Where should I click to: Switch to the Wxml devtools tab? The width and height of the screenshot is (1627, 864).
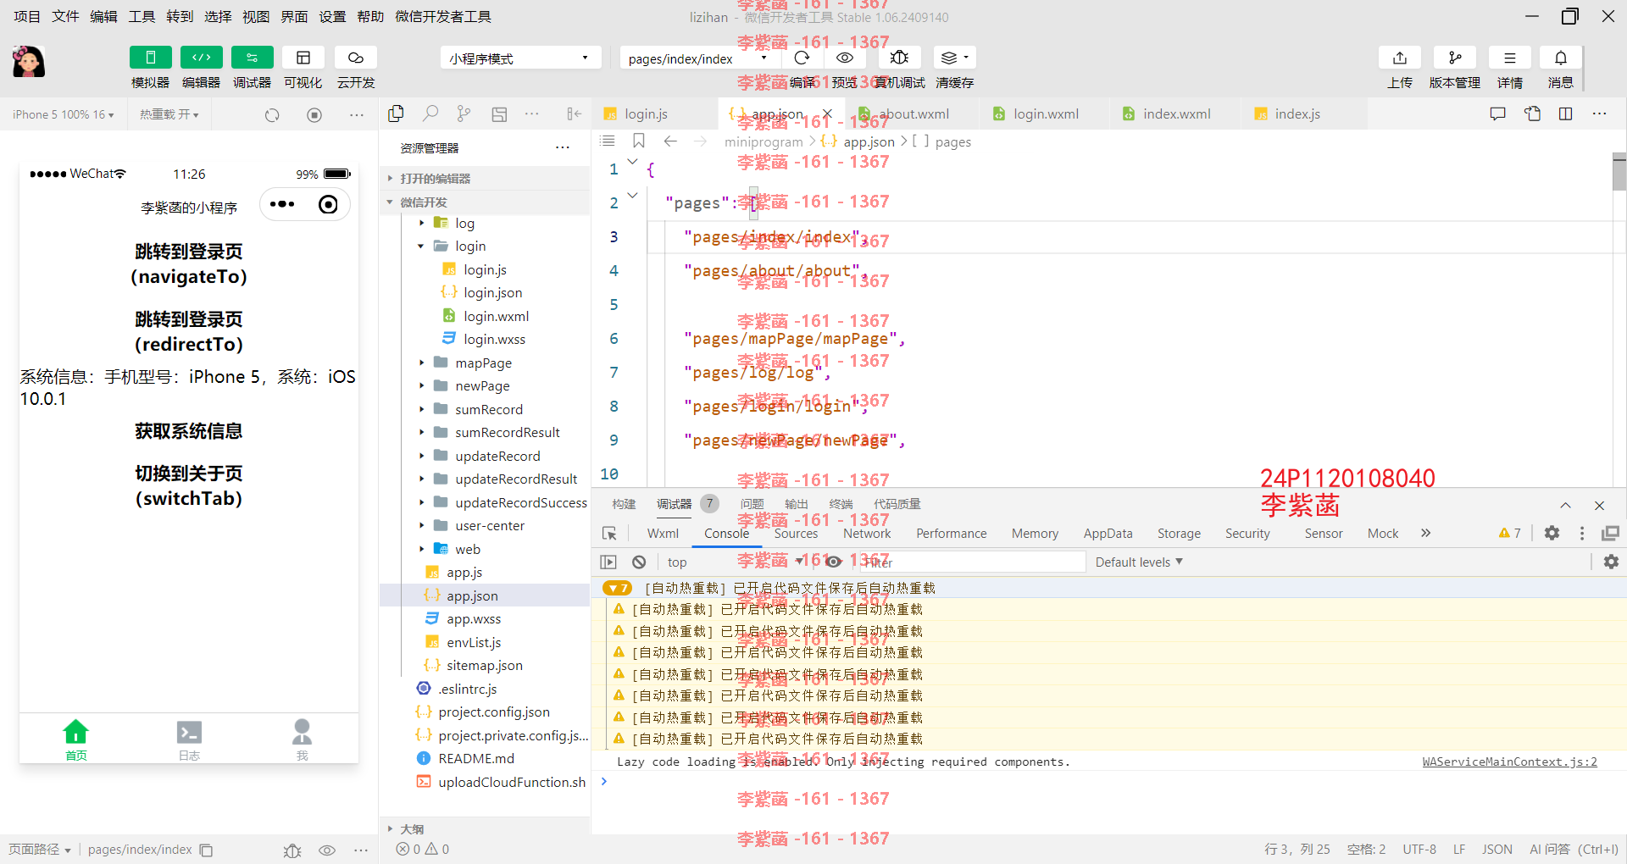pyautogui.click(x=663, y=534)
